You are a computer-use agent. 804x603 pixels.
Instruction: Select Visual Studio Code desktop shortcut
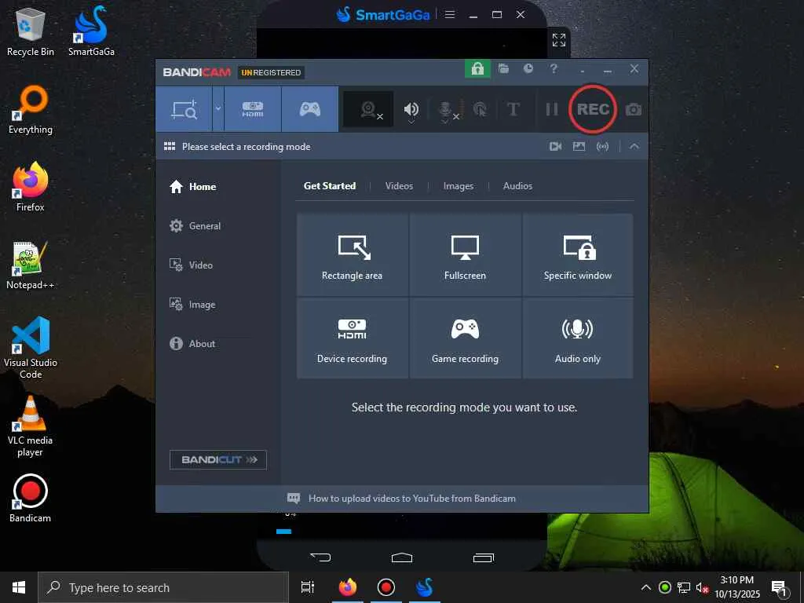tap(31, 348)
